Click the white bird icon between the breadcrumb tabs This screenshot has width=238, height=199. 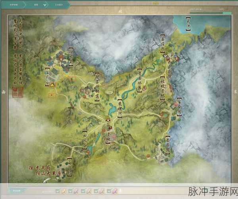[44, 5]
